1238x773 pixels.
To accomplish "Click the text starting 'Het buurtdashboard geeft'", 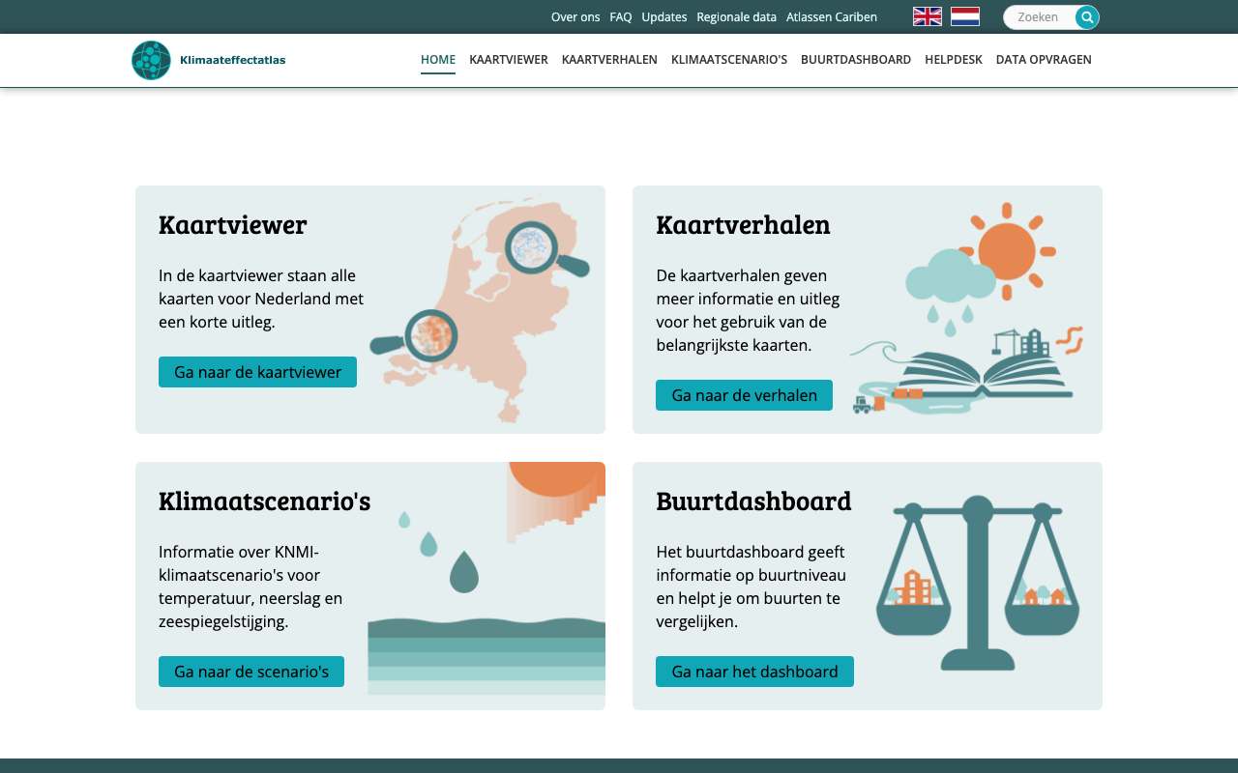I will [x=752, y=587].
